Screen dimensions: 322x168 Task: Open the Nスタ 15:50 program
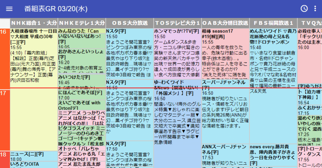[x=130, y=54]
